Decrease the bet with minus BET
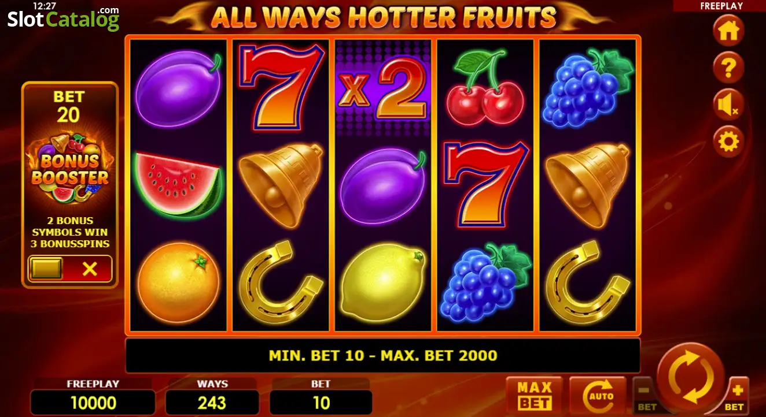Viewport: 766px width, 417px height. click(x=646, y=396)
